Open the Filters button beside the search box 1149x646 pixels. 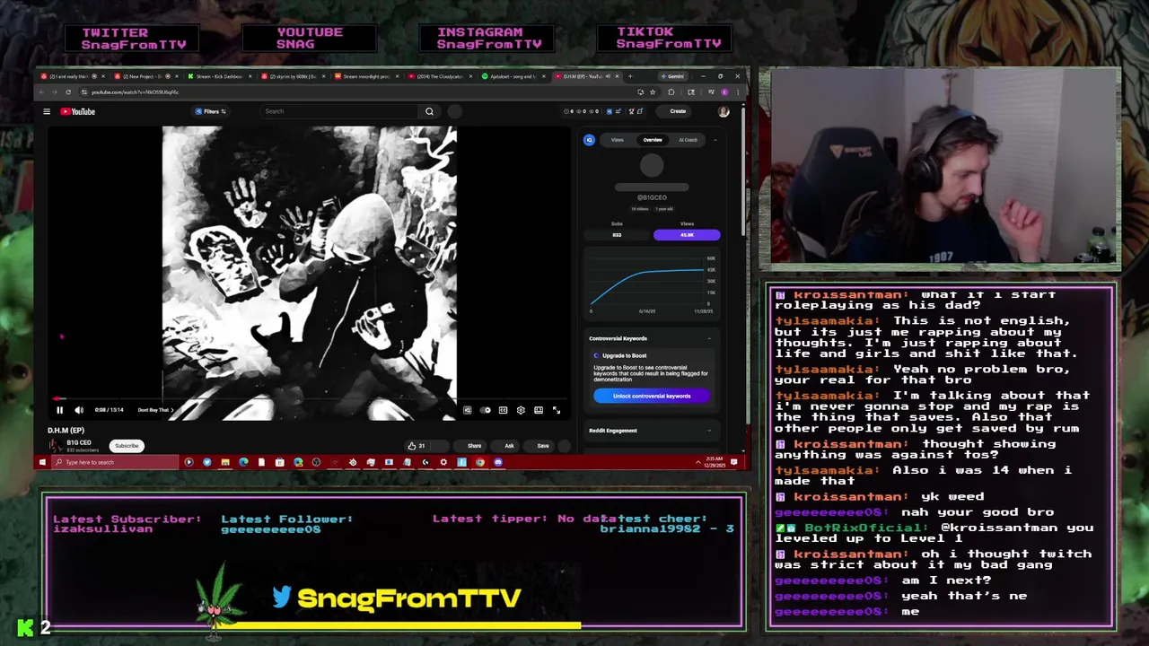(x=211, y=111)
